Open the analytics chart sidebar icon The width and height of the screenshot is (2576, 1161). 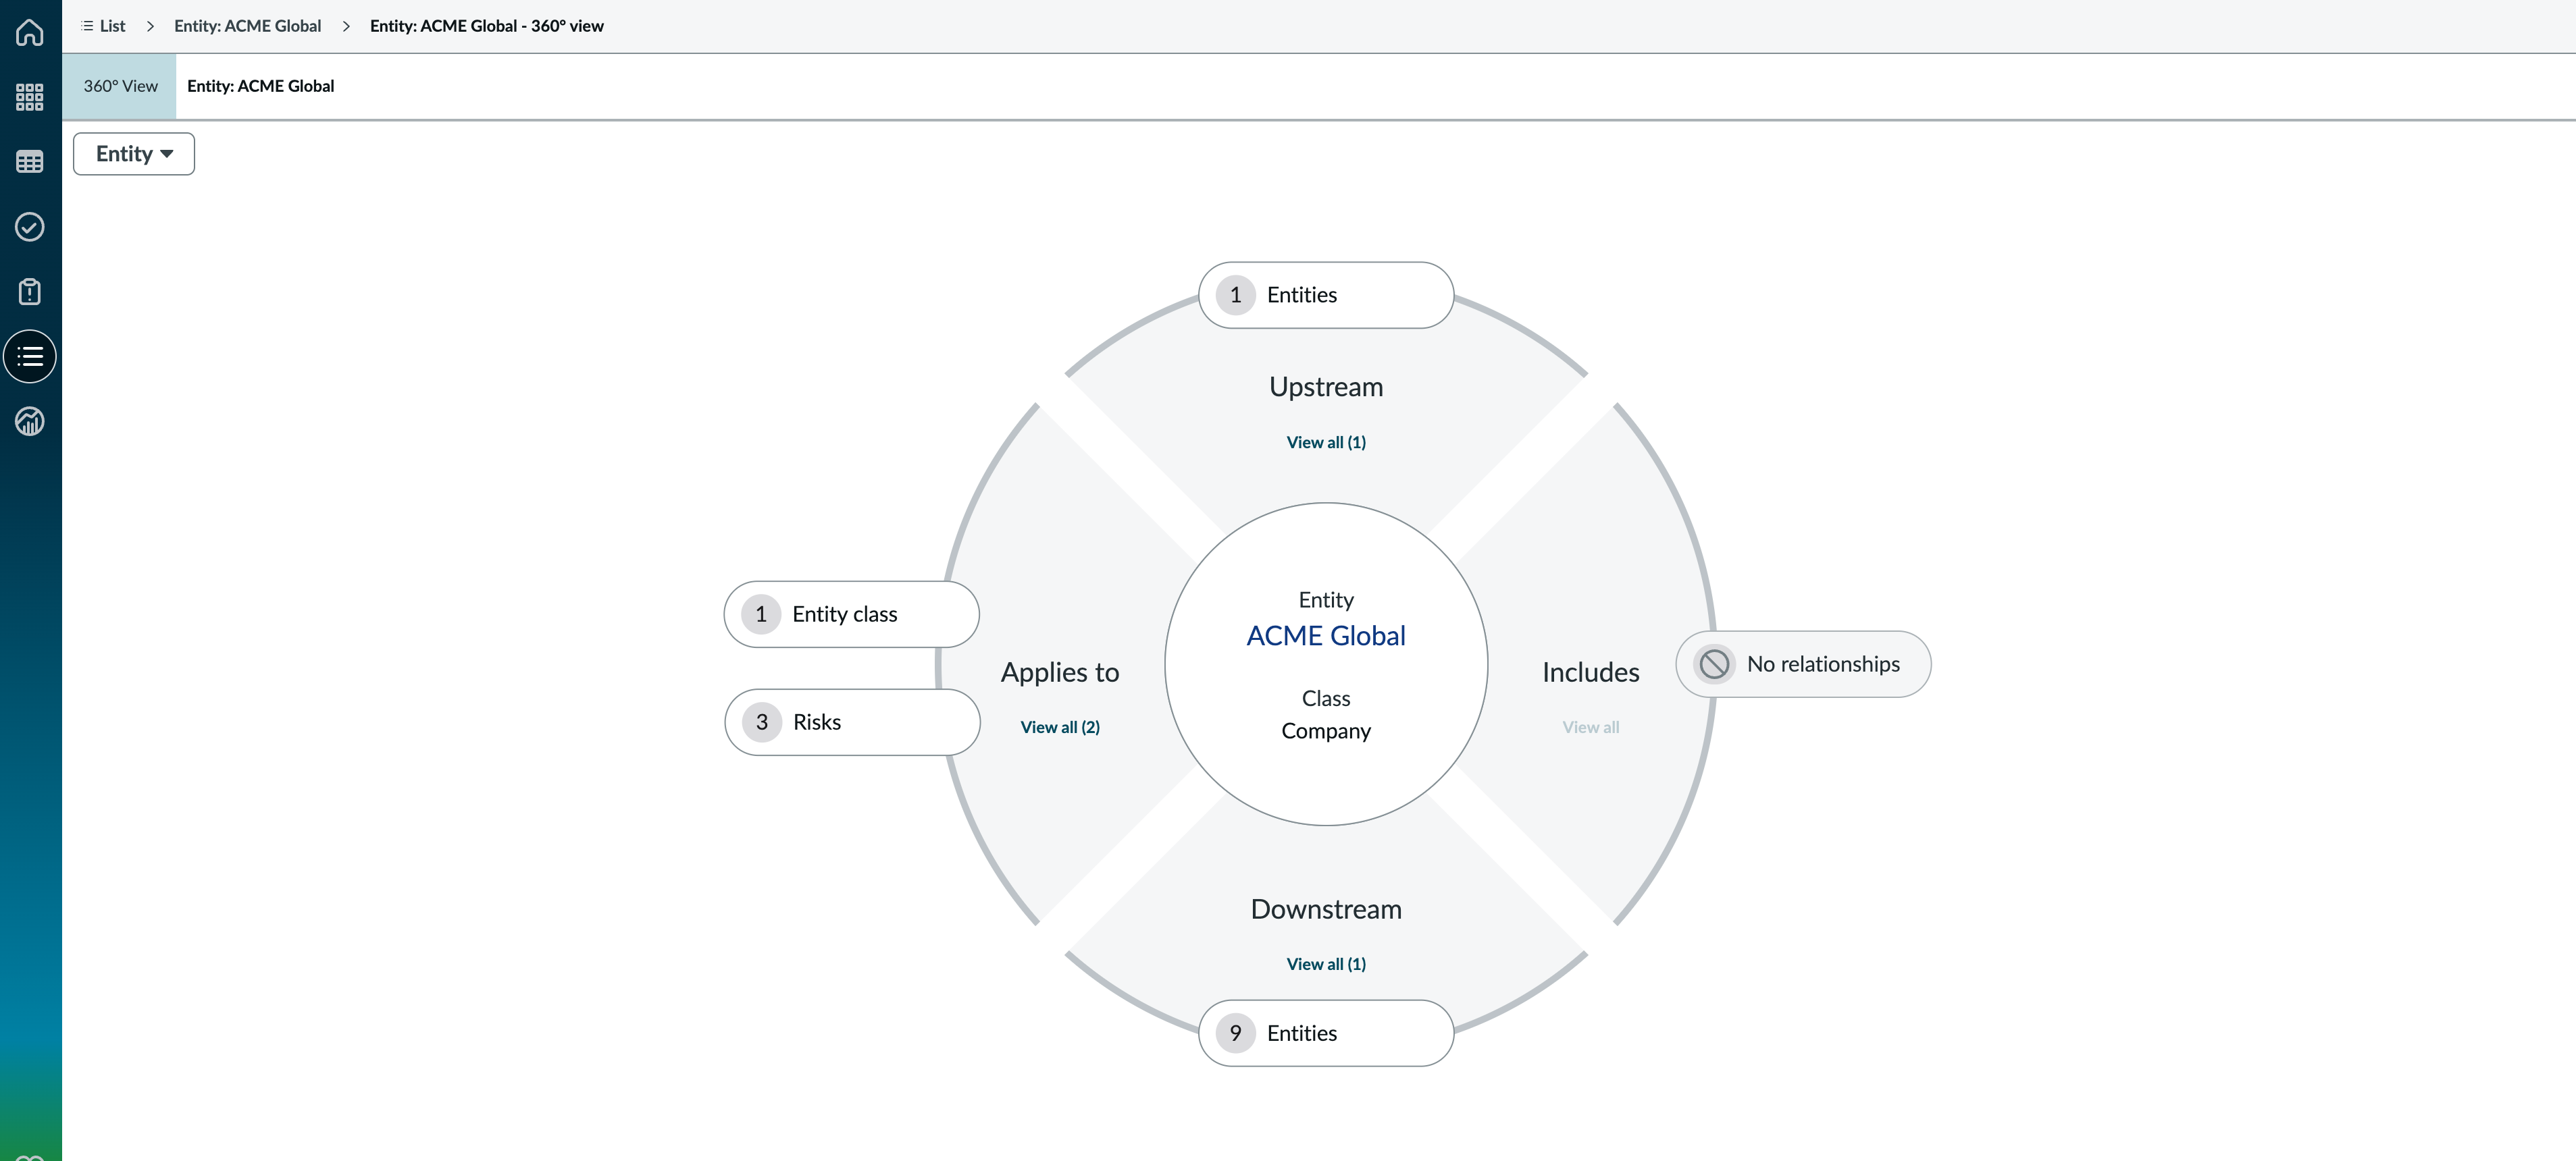point(30,422)
